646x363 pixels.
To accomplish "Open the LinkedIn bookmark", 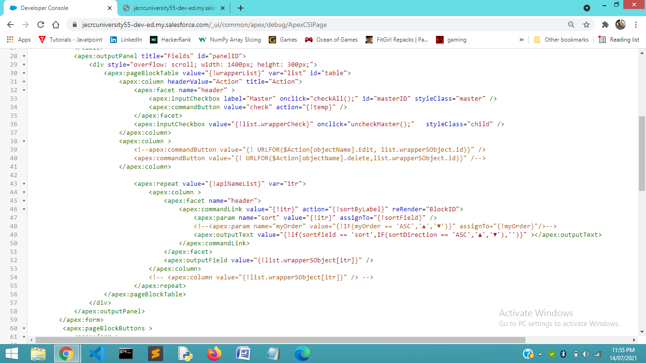I will 126,40.
